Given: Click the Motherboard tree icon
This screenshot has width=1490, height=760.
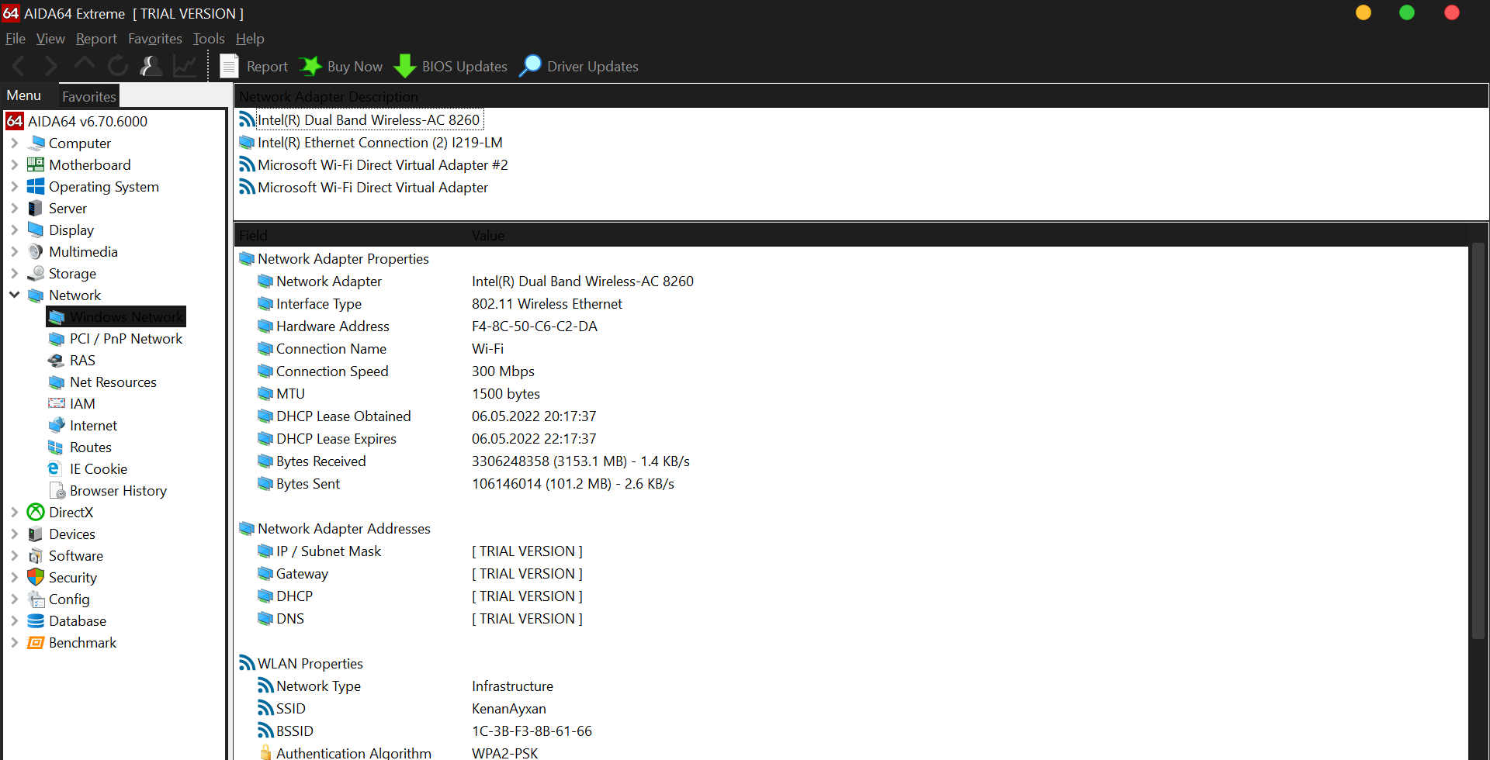Looking at the screenshot, I should [36, 164].
